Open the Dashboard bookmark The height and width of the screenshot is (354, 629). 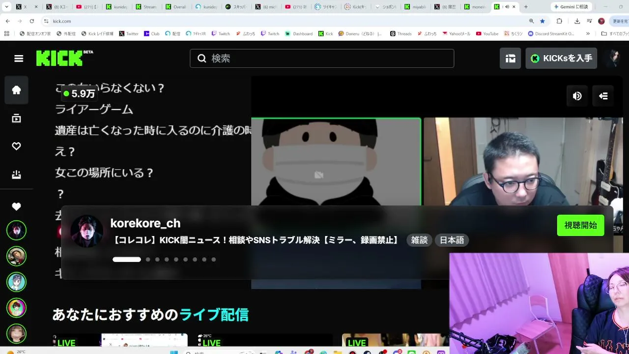tap(299, 34)
